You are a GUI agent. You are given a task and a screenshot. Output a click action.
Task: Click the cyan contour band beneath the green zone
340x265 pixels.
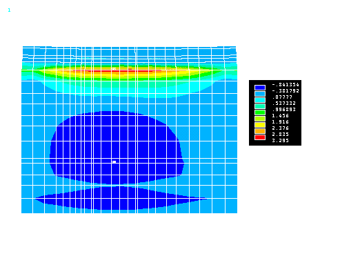pyautogui.click(x=129, y=91)
